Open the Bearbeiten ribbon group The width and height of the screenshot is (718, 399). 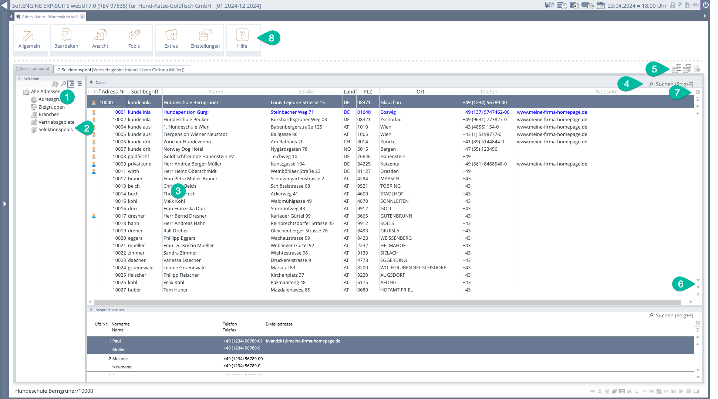point(66,38)
